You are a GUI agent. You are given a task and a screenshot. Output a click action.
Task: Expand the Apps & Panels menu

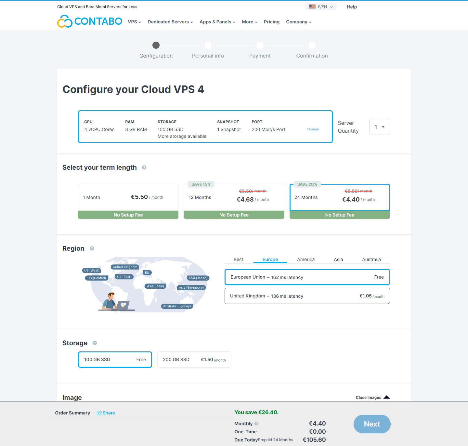tap(217, 22)
